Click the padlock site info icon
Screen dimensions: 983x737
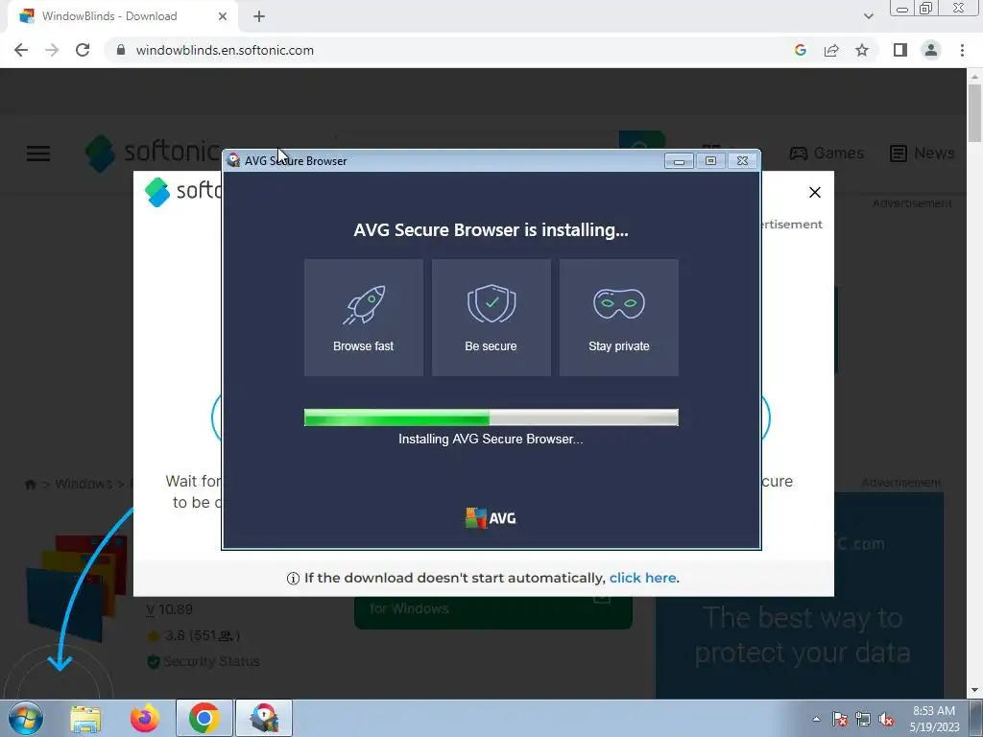pyautogui.click(x=121, y=50)
